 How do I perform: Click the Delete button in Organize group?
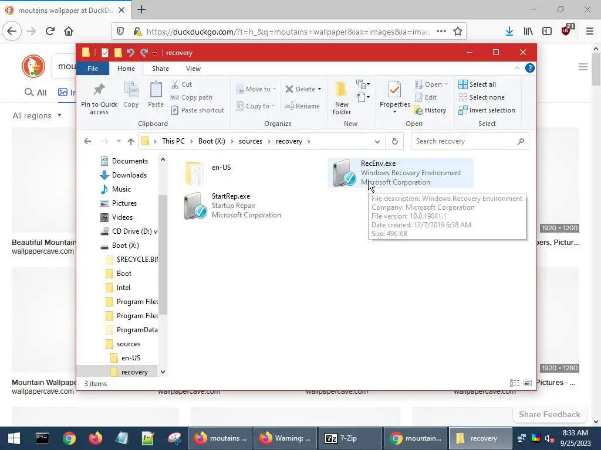pyautogui.click(x=303, y=89)
